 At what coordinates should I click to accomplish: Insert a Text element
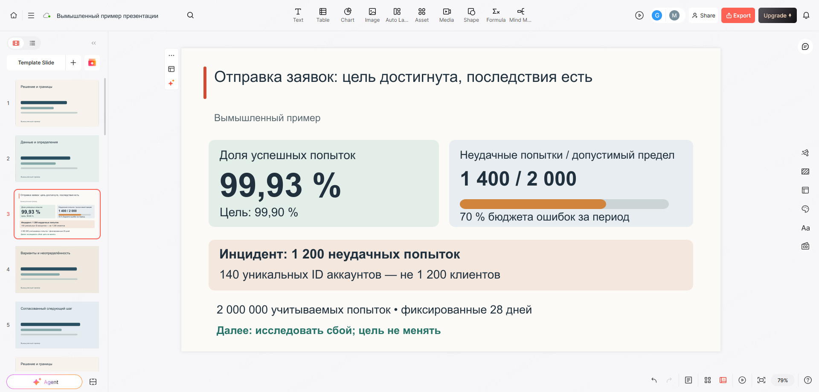pos(298,15)
